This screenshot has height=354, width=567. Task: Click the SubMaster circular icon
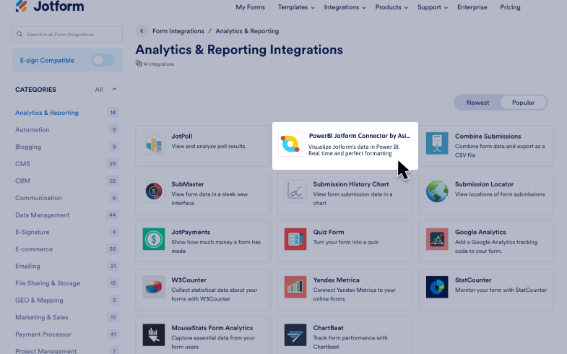pos(154,191)
